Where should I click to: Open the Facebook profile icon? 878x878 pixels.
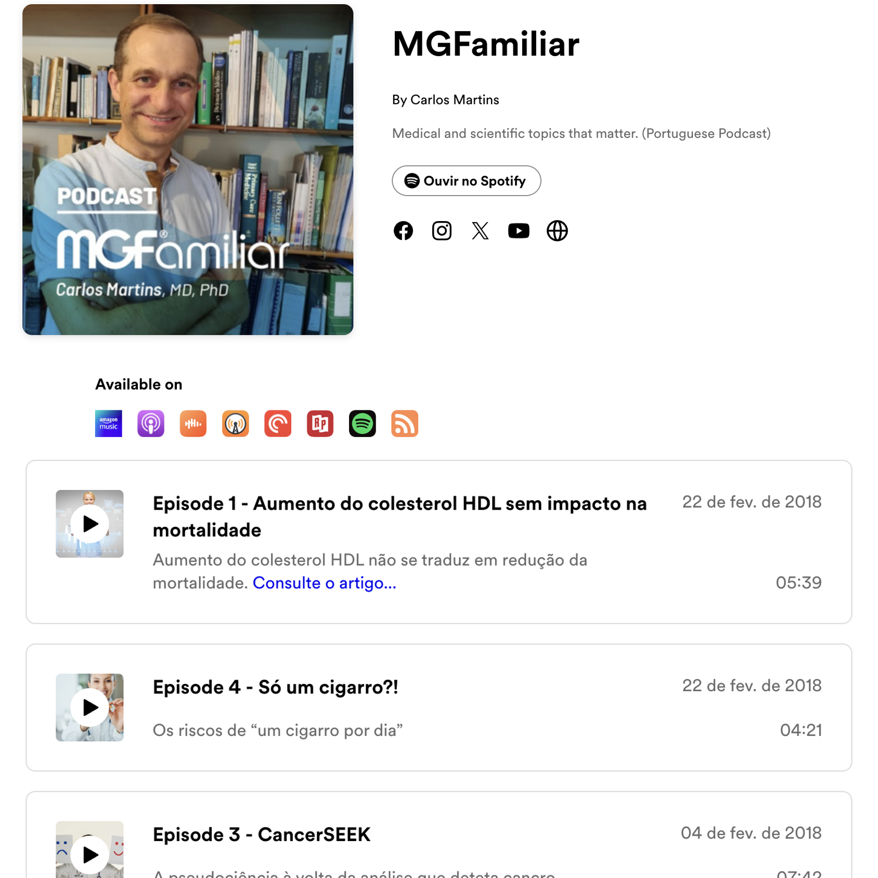point(403,230)
